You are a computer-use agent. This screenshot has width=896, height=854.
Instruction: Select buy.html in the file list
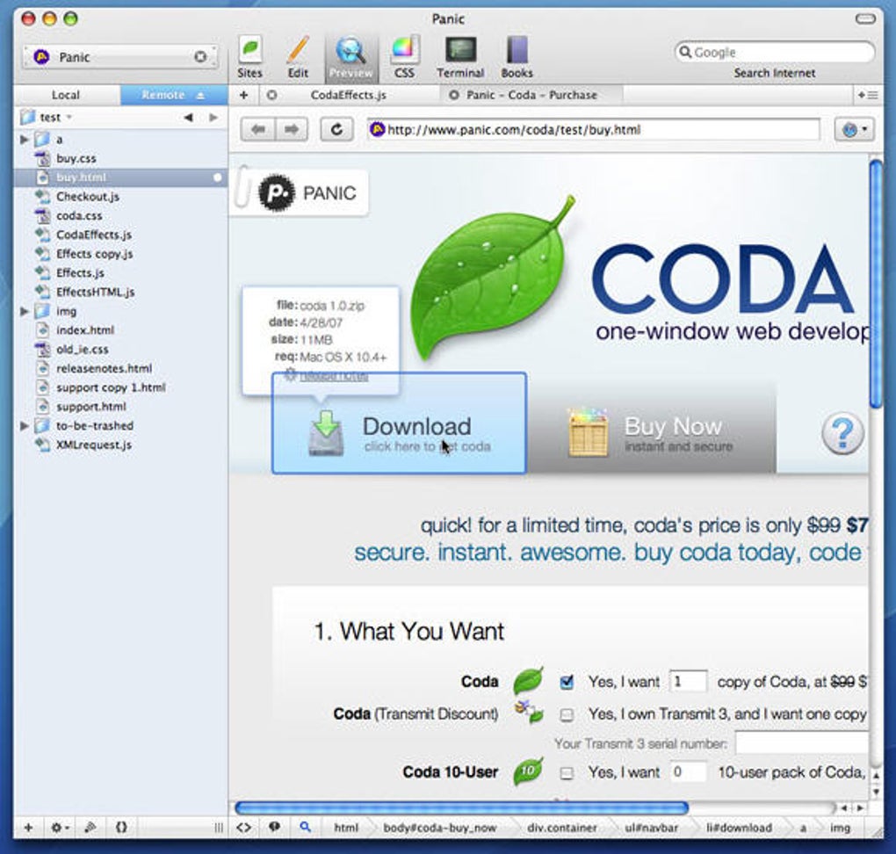(x=120, y=177)
